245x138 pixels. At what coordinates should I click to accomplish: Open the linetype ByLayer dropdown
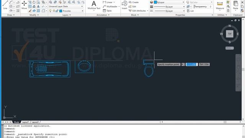click(184, 11)
